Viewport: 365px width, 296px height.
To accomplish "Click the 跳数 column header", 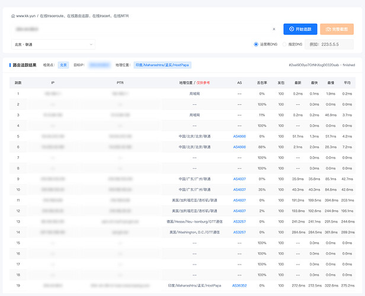I will tap(18, 83).
